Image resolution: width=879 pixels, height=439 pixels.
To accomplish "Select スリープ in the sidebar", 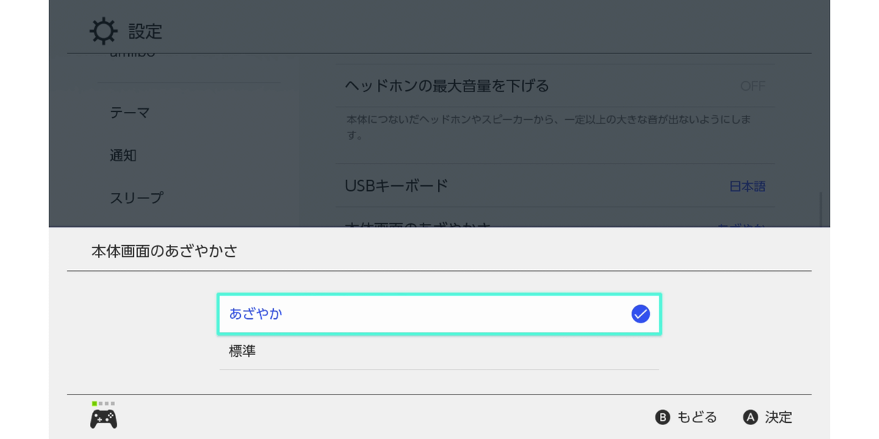I will point(136,198).
